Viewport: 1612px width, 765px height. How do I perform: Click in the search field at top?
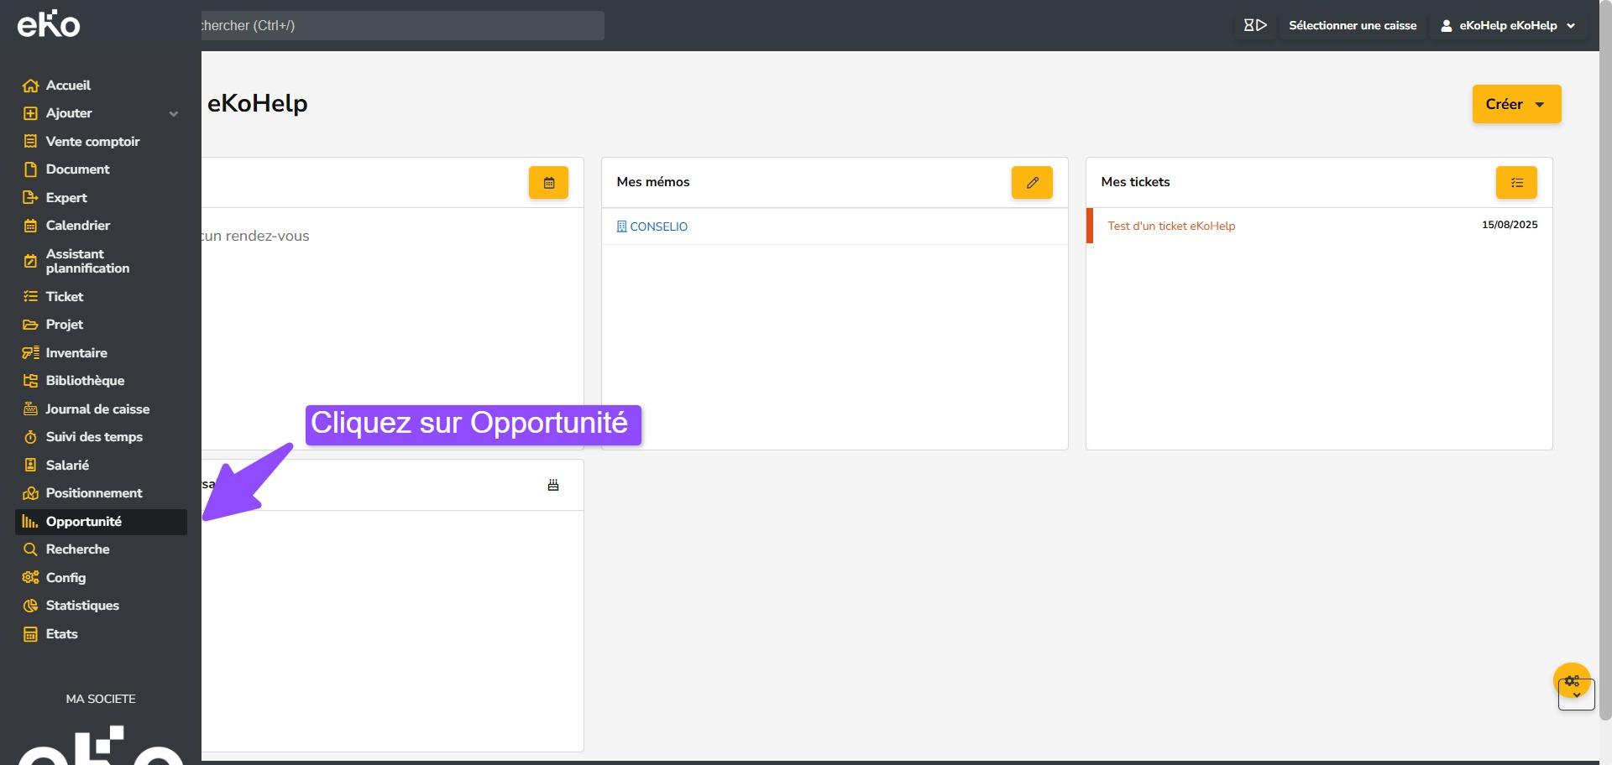click(x=401, y=25)
